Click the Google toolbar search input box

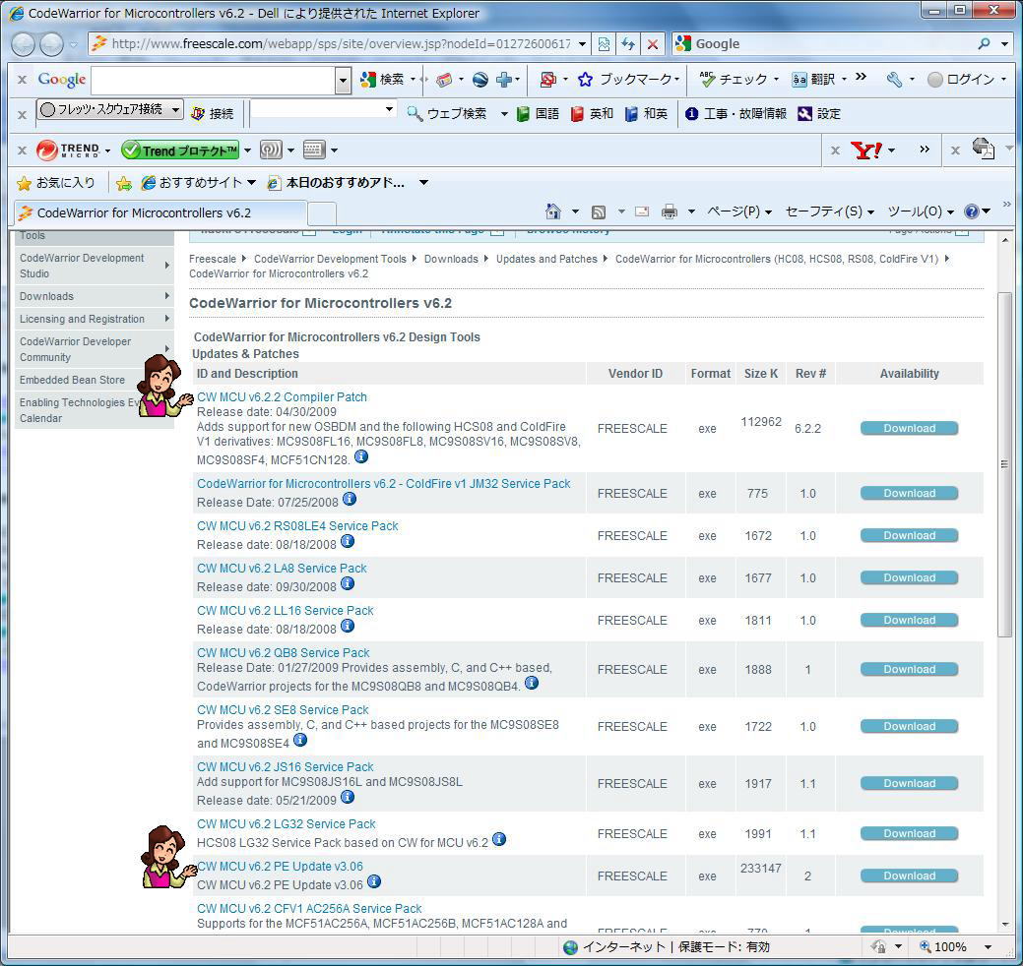214,81
